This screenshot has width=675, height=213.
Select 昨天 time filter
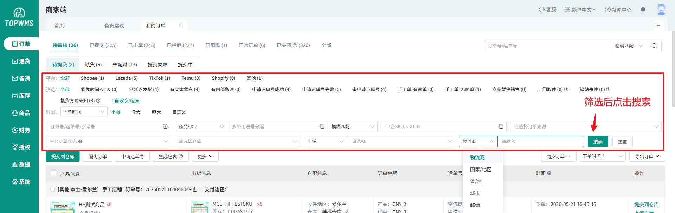(156, 112)
